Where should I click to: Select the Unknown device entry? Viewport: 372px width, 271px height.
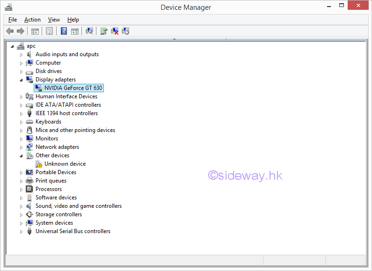point(65,164)
